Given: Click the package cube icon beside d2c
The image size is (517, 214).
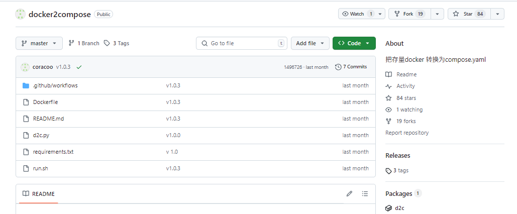Looking at the screenshot, I should coord(388,208).
